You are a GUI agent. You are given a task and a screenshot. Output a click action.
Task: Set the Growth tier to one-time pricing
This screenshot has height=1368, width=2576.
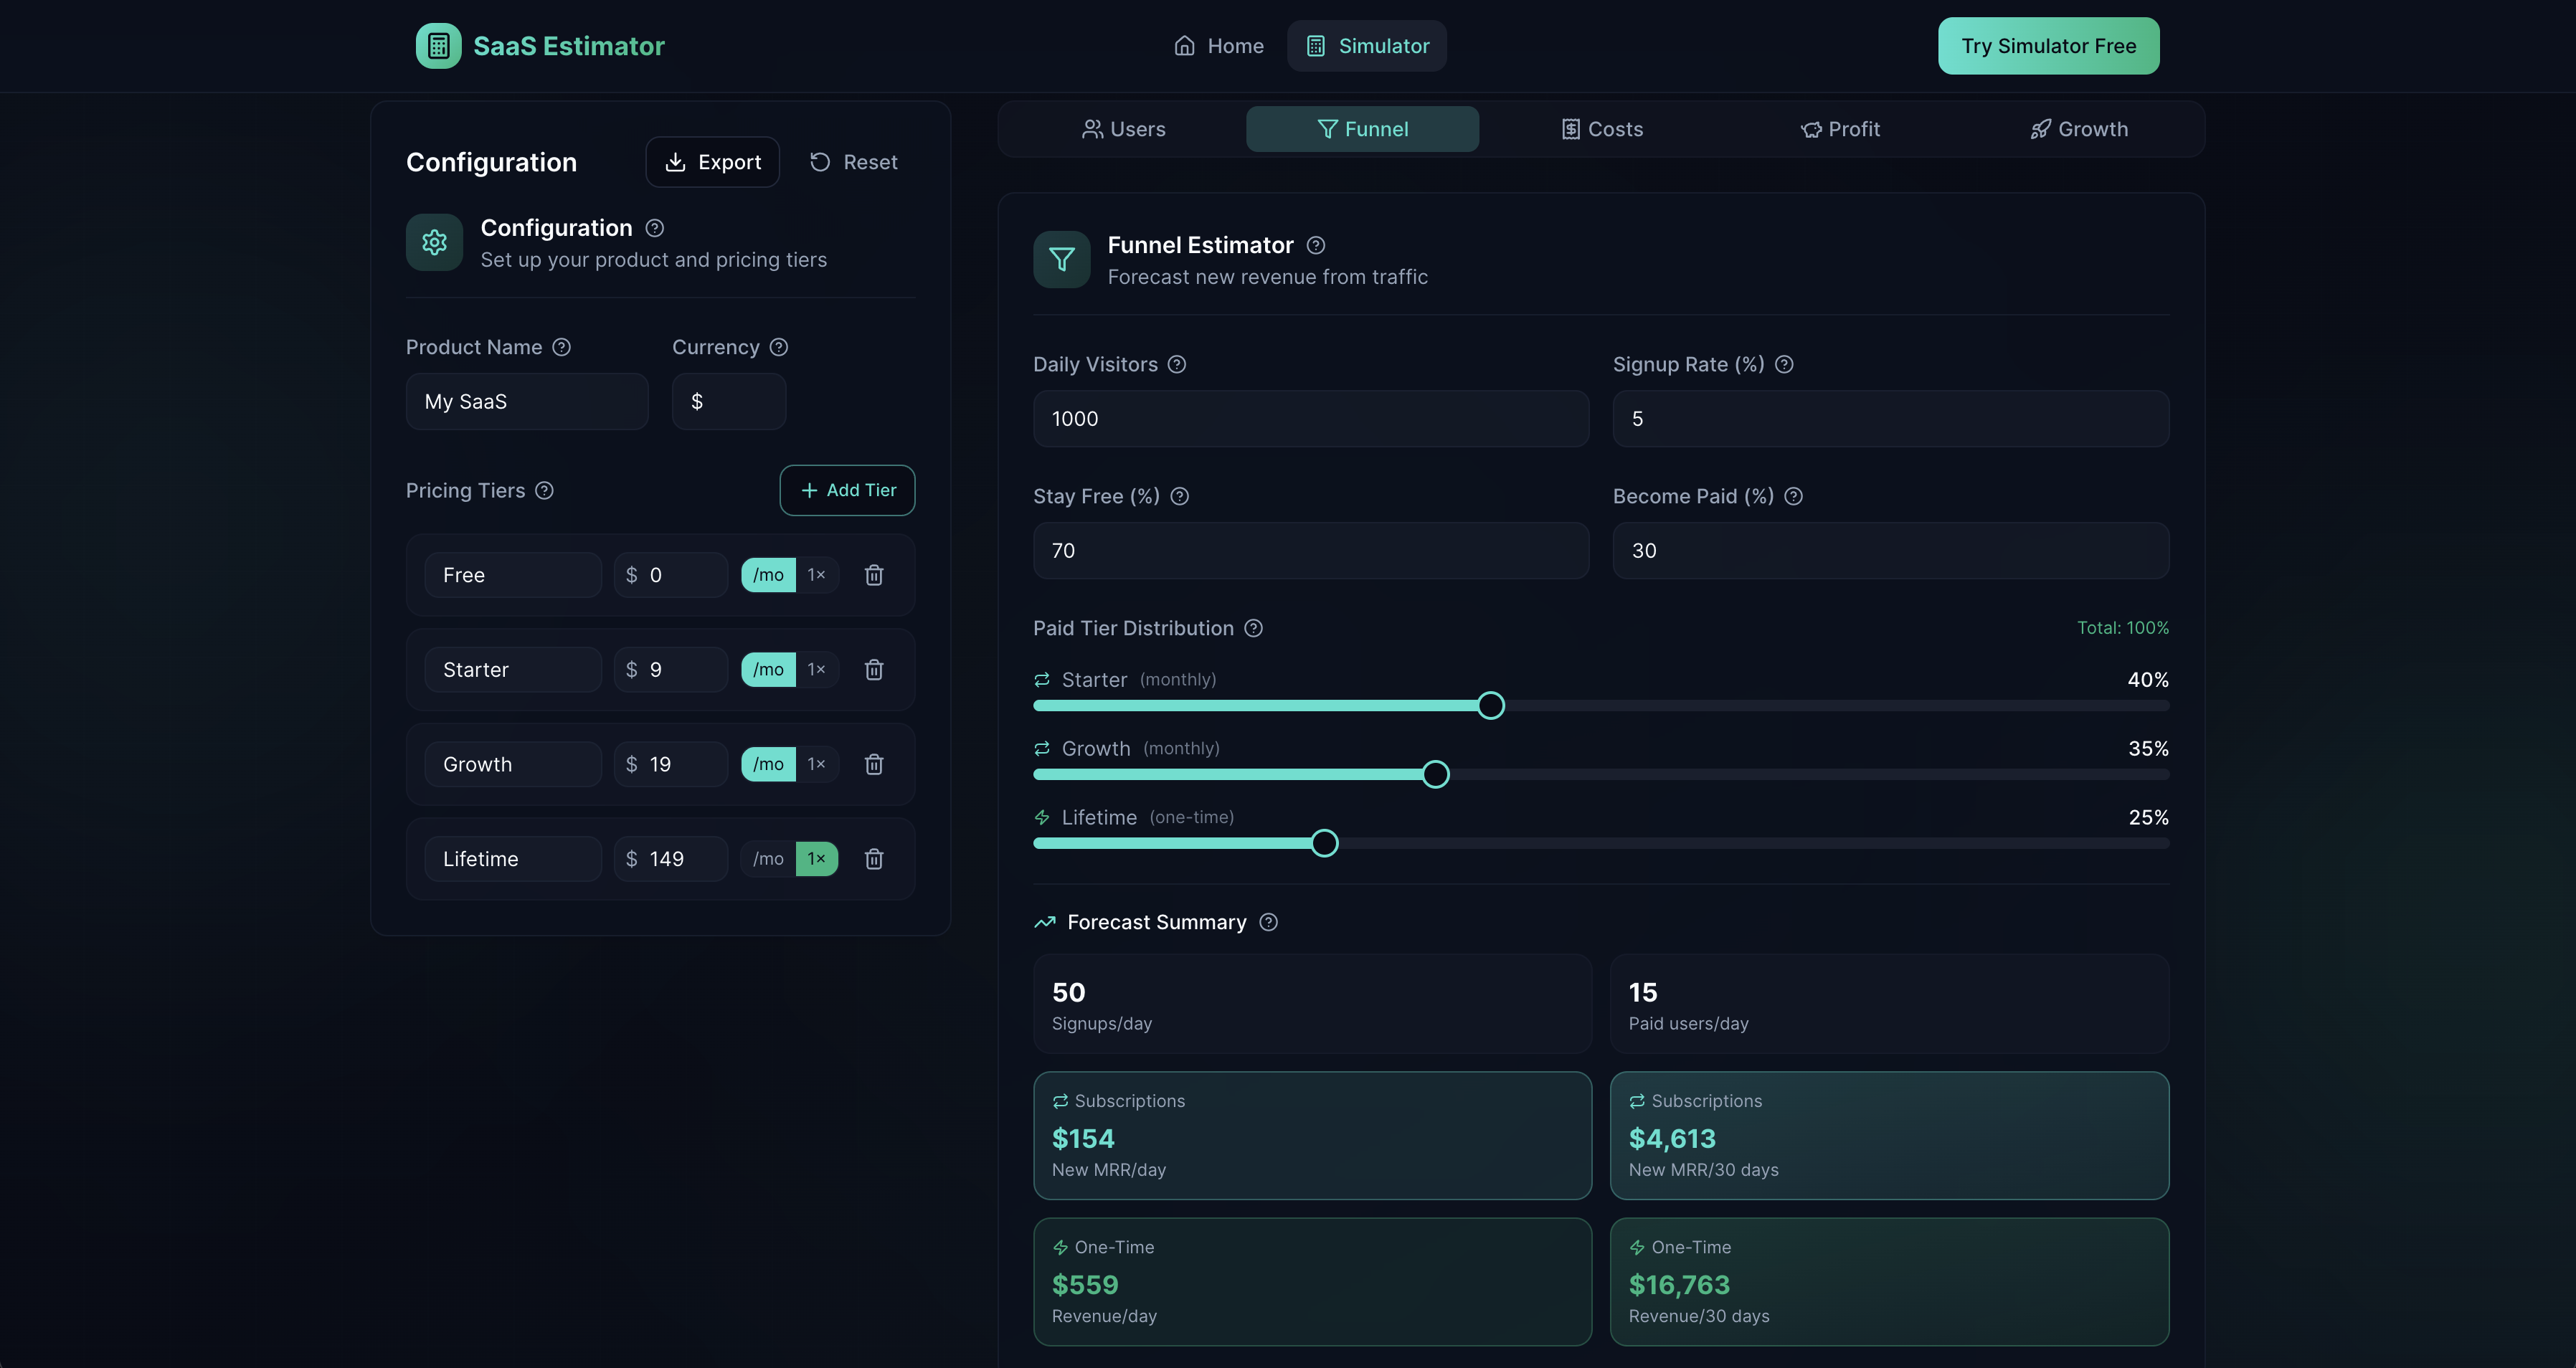point(817,763)
